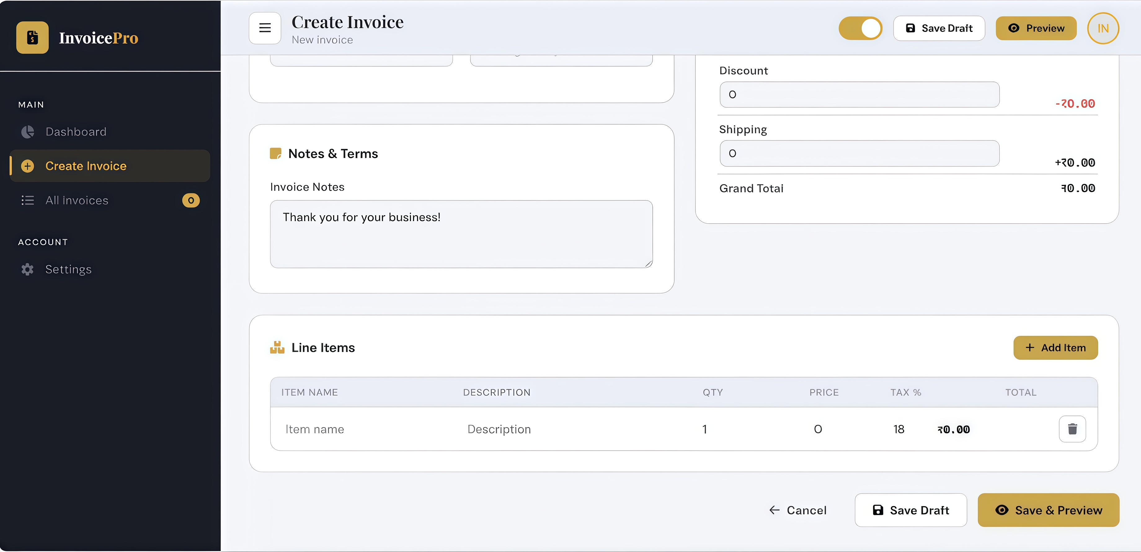Click the InvoicePro logo icon
This screenshot has width=1141, height=552.
point(32,38)
